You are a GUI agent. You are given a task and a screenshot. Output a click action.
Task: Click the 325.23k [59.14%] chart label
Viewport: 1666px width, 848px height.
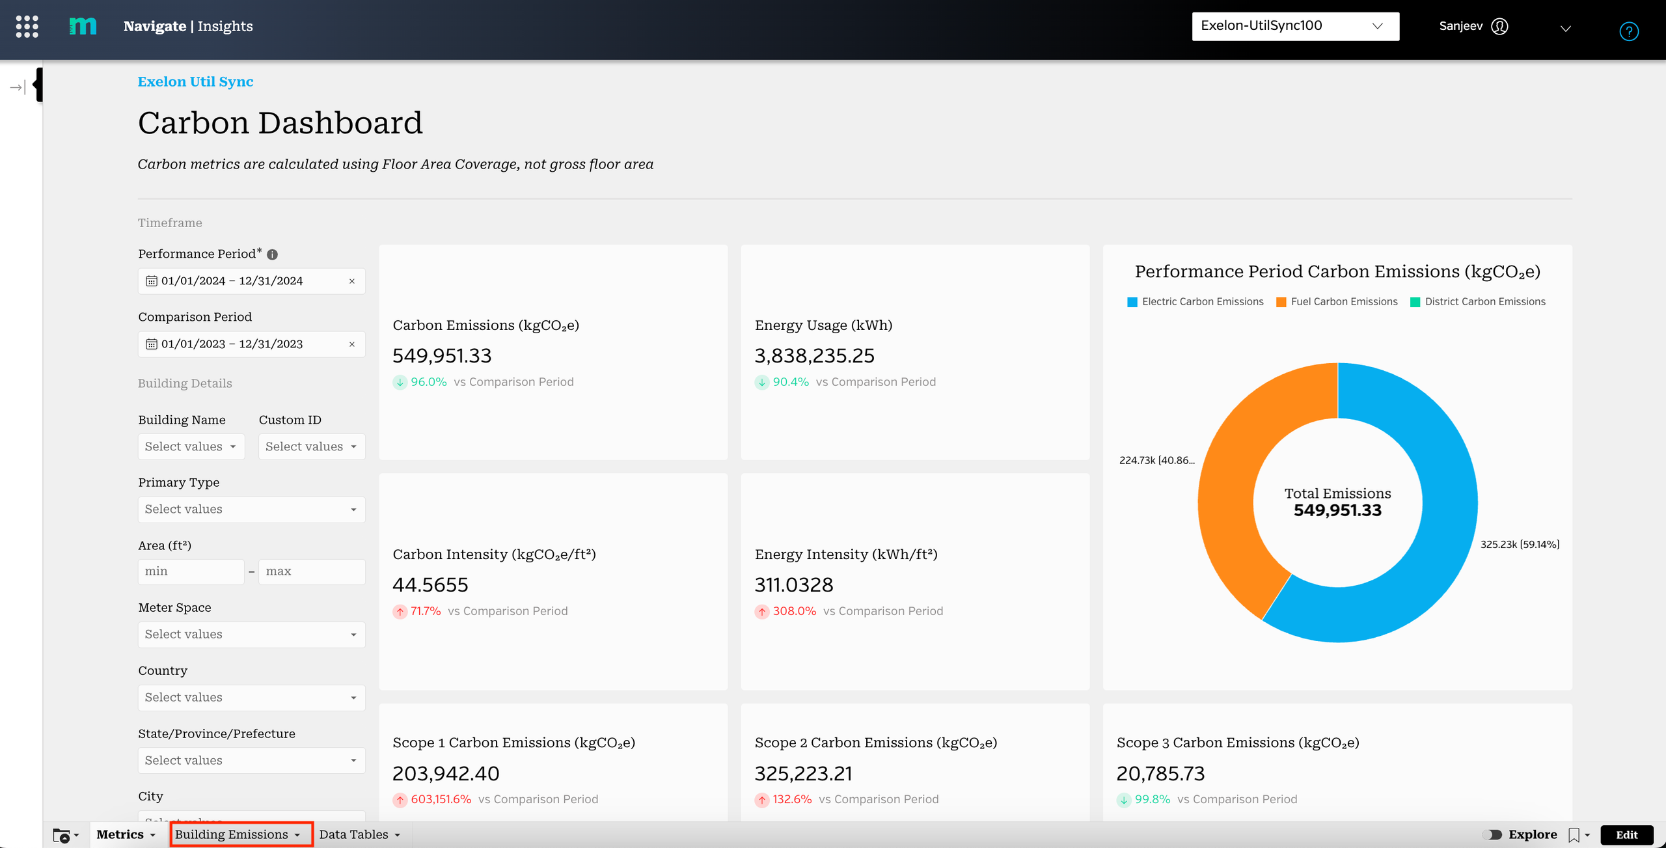pos(1520,545)
